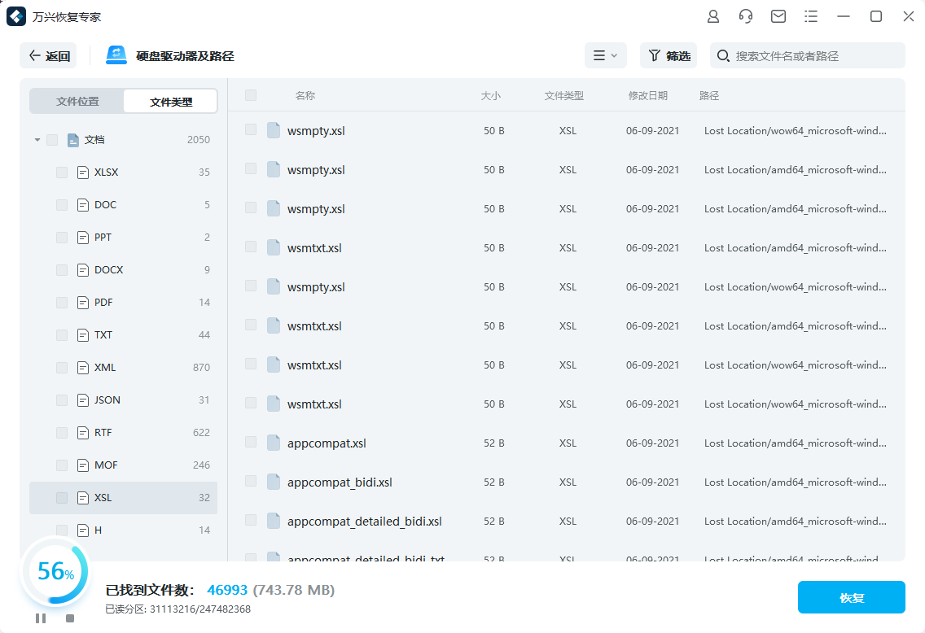Click the 恢复 recover button
Image resolution: width=925 pixels, height=633 pixels.
(x=851, y=596)
